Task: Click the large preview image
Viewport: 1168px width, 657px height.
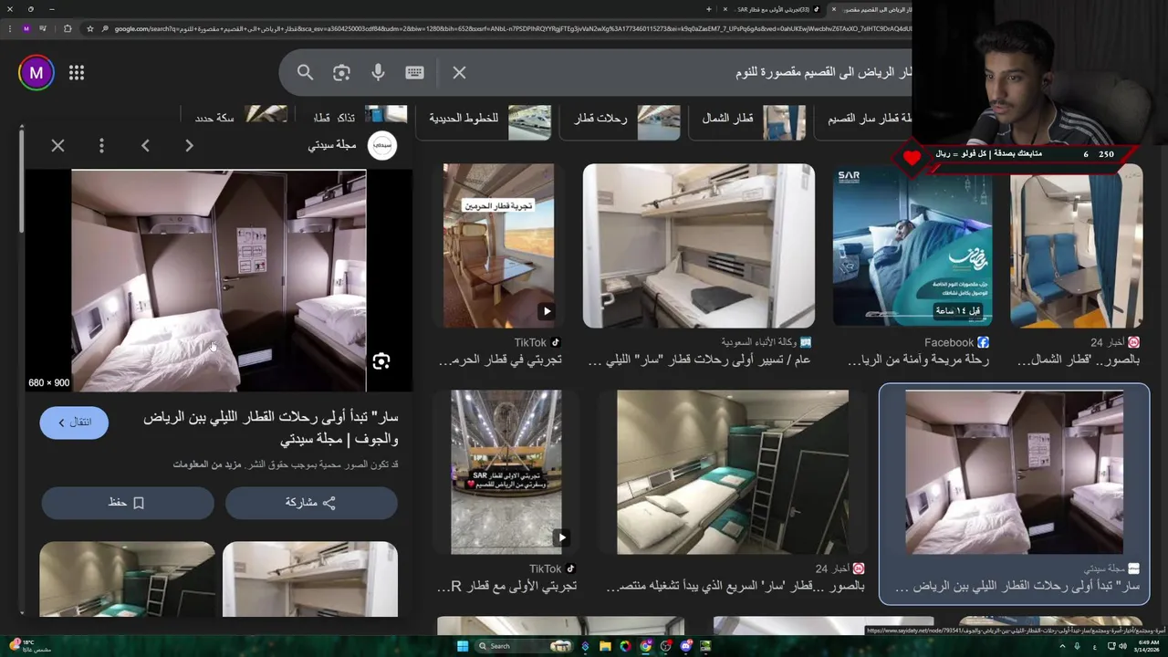Action: (219, 281)
